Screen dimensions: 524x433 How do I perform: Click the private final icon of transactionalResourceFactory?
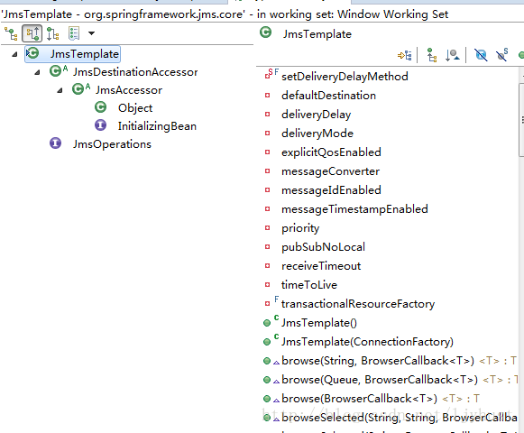271,301
